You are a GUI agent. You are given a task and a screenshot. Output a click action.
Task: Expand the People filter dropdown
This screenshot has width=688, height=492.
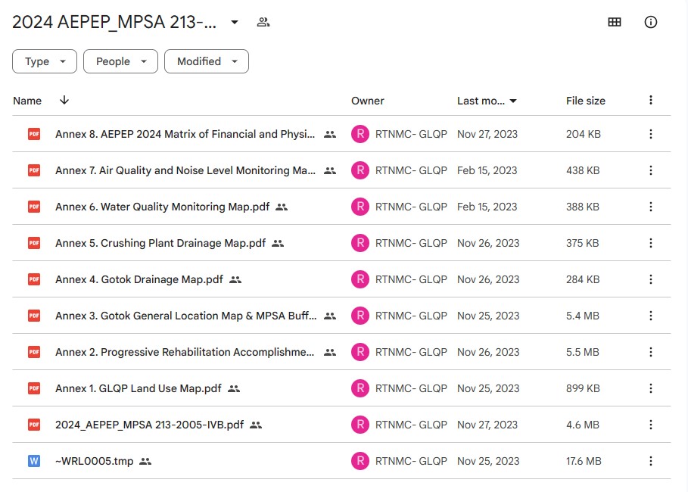[x=120, y=61]
